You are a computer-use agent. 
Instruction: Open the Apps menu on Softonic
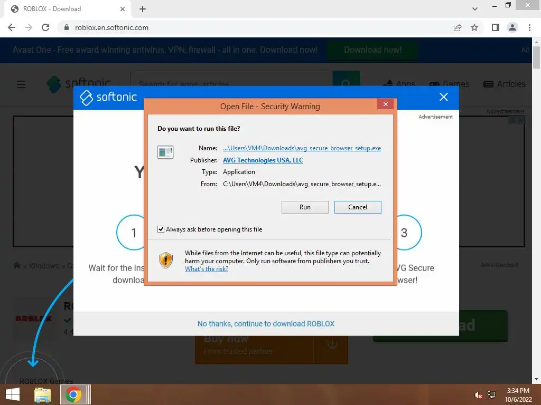(x=399, y=84)
